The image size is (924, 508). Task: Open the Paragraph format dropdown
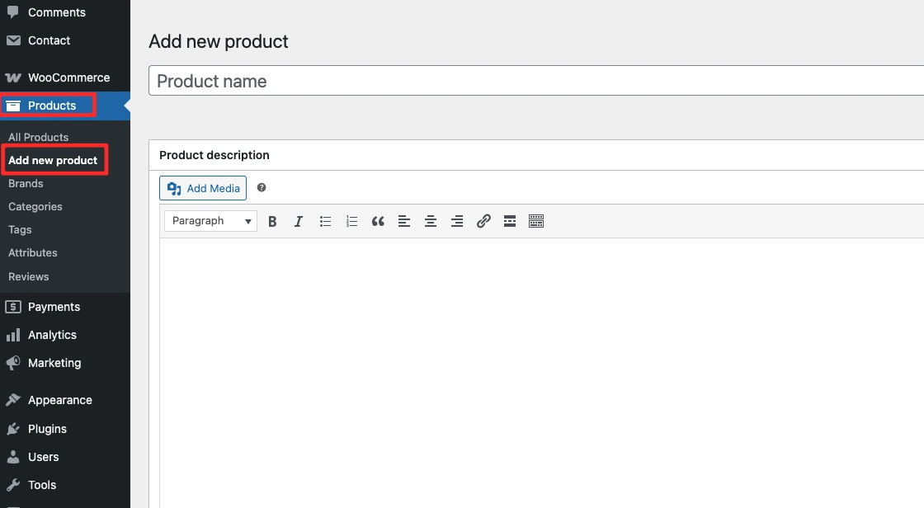point(210,221)
